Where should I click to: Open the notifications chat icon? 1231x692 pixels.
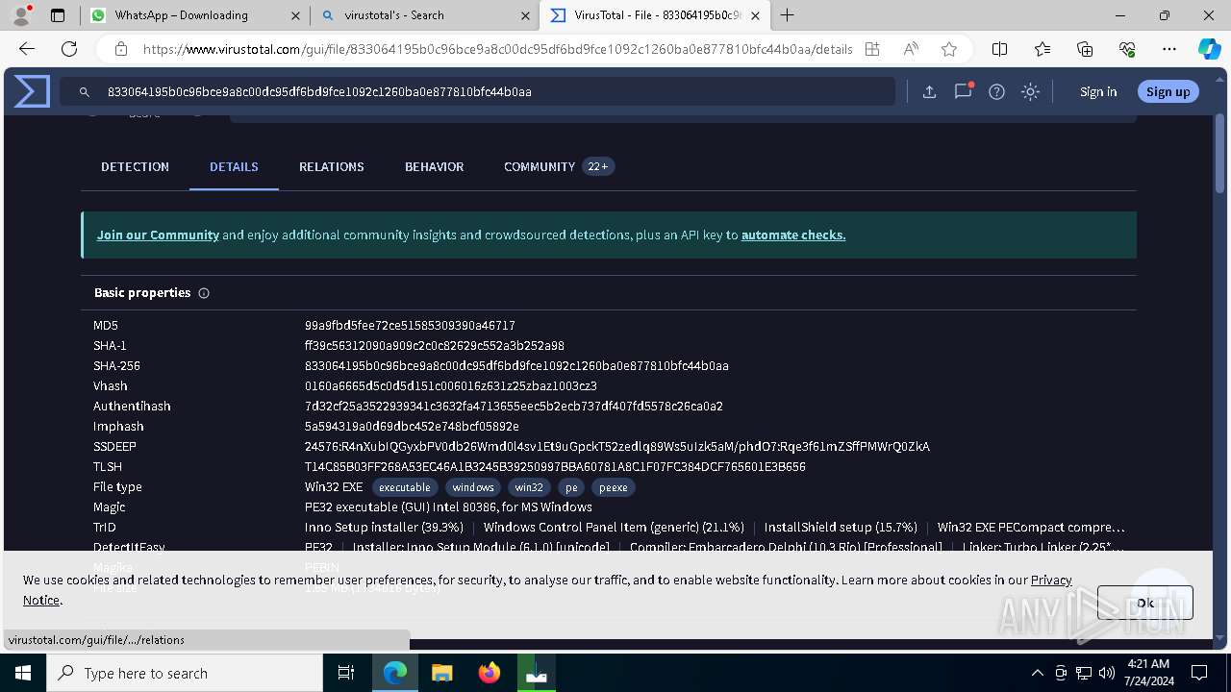[x=963, y=91]
